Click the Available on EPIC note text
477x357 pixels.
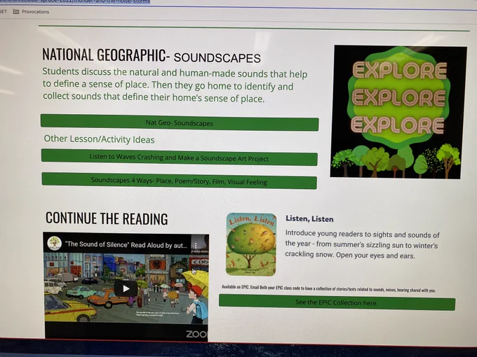pyautogui.click(x=328, y=288)
